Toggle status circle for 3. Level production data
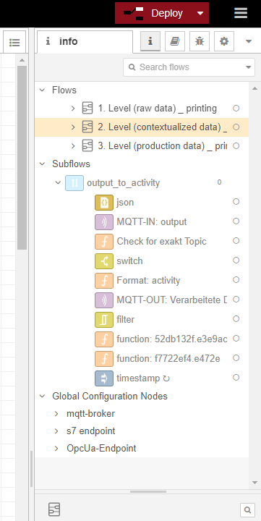The width and height of the screenshot is (261, 521). coord(236,145)
